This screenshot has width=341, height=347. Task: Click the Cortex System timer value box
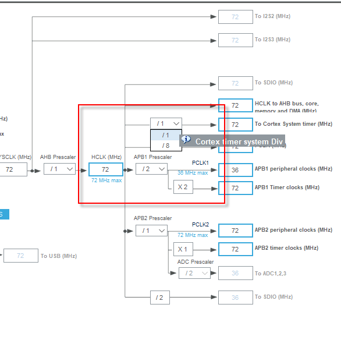click(x=236, y=125)
